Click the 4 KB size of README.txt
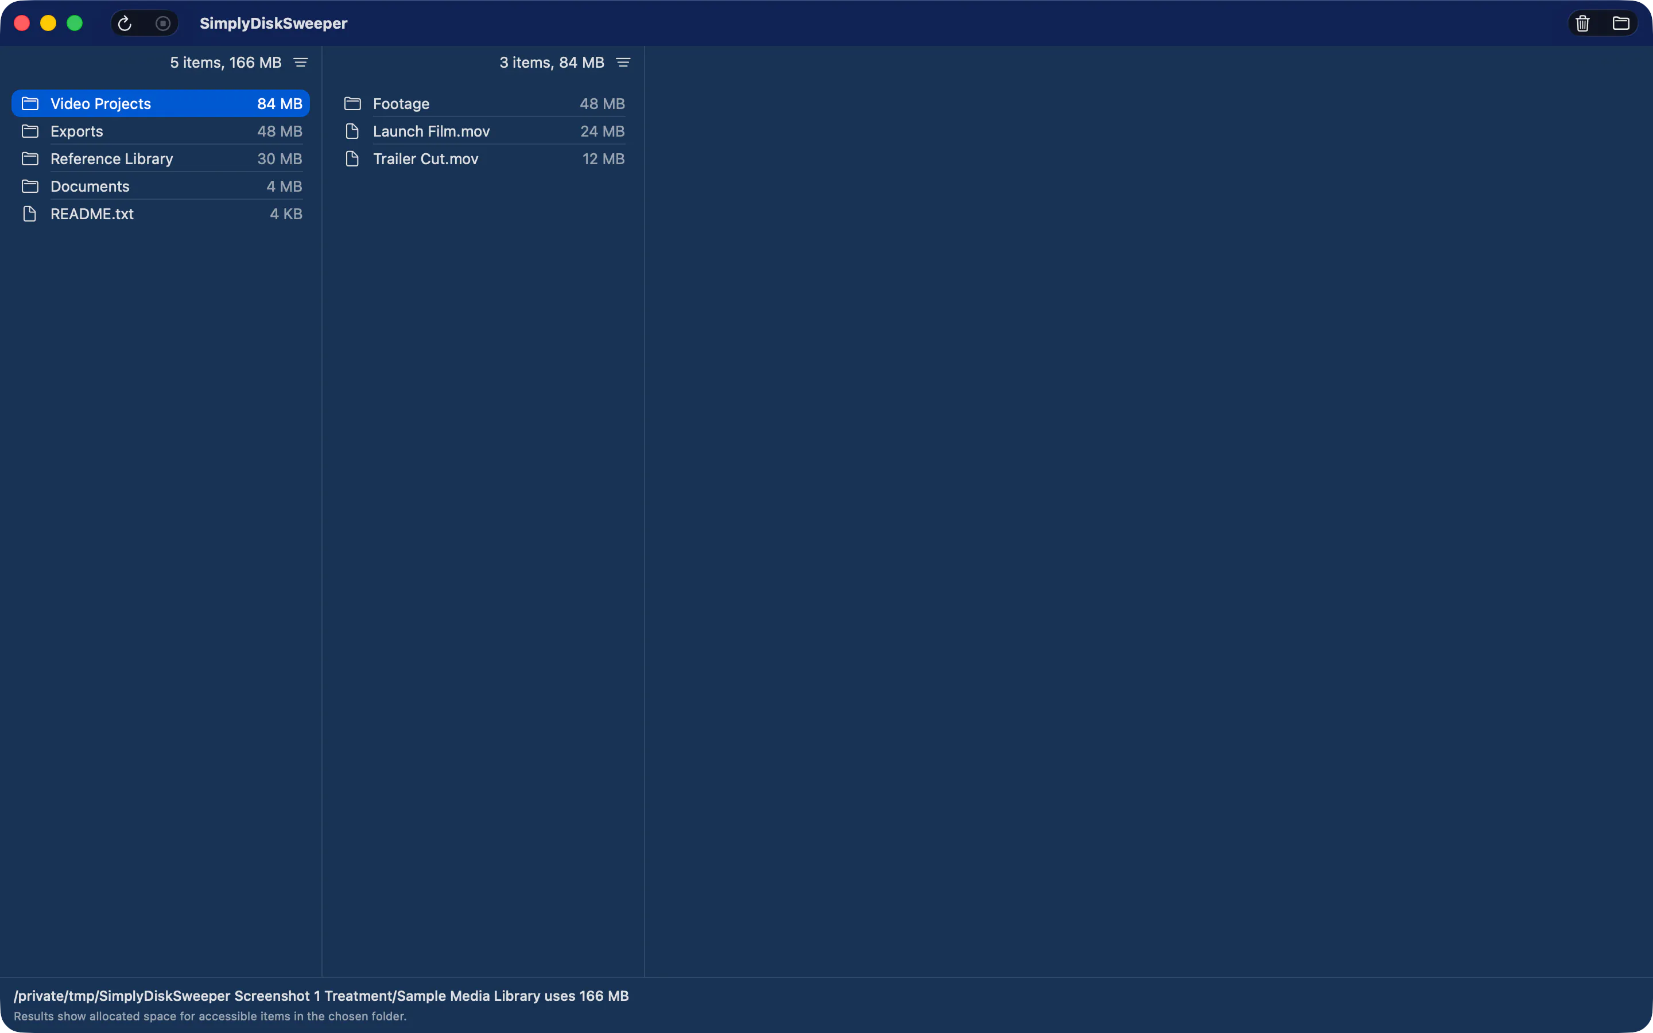 pyautogui.click(x=286, y=214)
